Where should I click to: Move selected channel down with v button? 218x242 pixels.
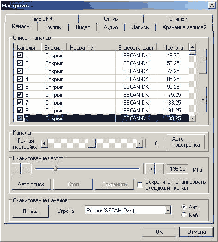[x=203, y=99]
